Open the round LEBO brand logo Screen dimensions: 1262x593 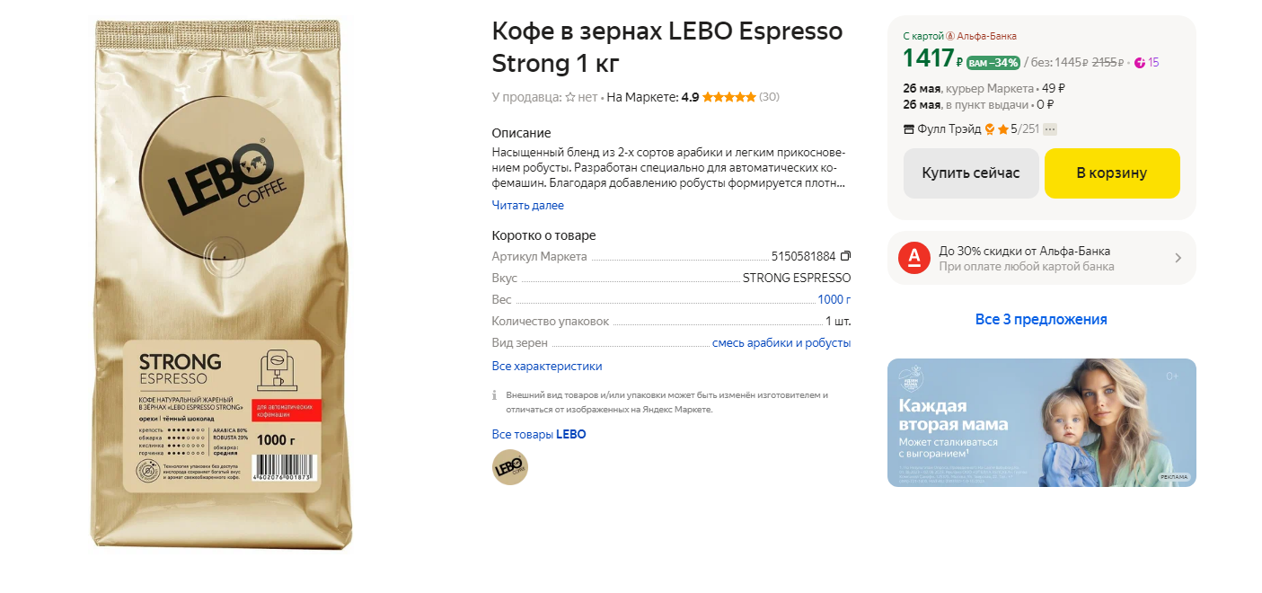point(510,467)
